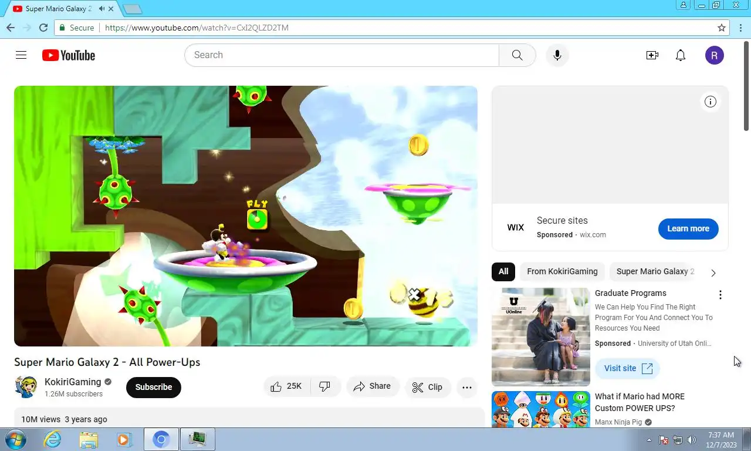Close the Super Mario Galaxy tab
The image size is (751, 451).
coord(111,9)
